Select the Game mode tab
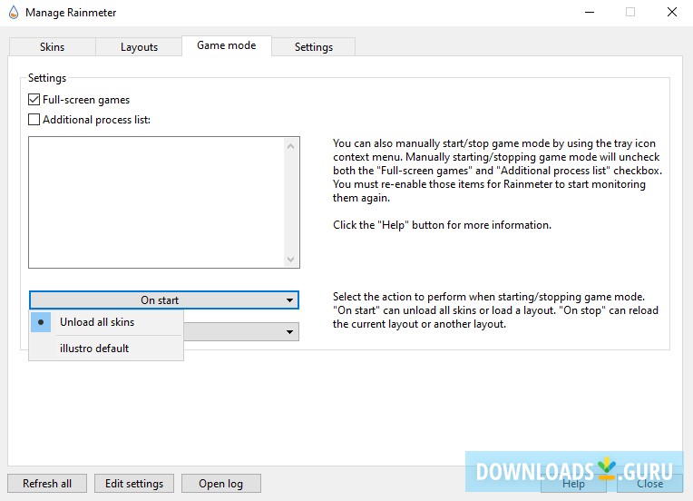Viewport: 693px width, 501px height. pyautogui.click(x=226, y=45)
